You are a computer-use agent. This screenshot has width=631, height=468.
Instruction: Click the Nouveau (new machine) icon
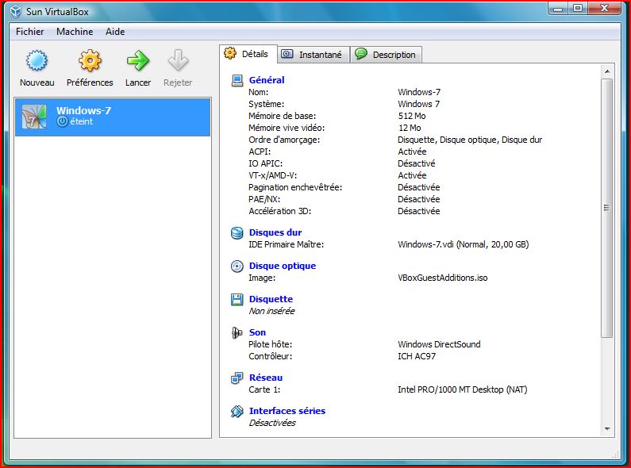click(x=37, y=61)
